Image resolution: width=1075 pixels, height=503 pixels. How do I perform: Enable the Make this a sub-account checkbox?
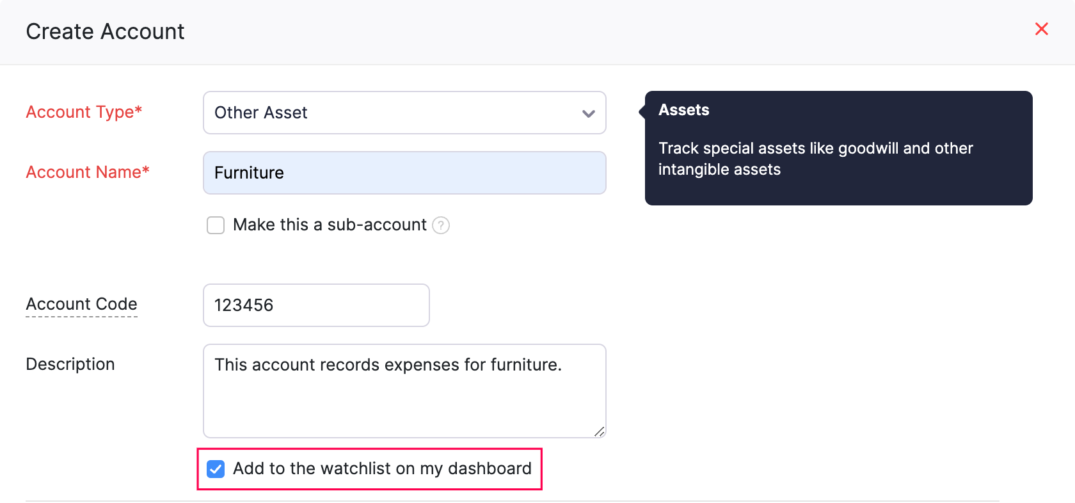pyautogui.click(x=216, y=225)
